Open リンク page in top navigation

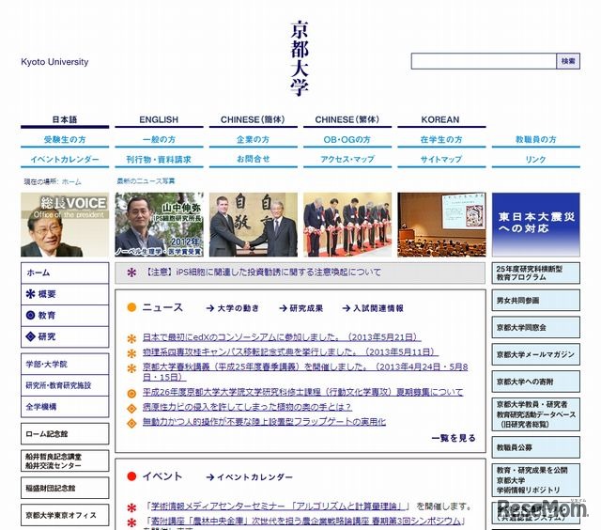(x=536, y=159)
